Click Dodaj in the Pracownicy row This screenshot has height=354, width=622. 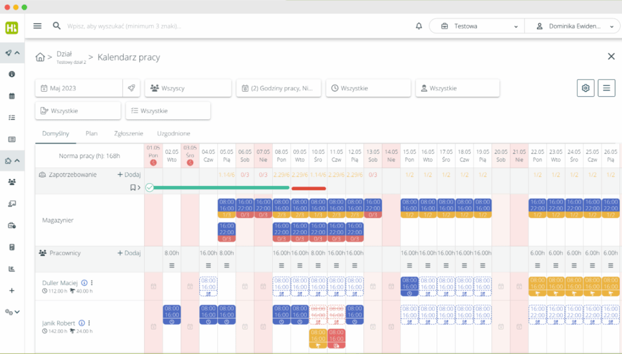[129, 253]
